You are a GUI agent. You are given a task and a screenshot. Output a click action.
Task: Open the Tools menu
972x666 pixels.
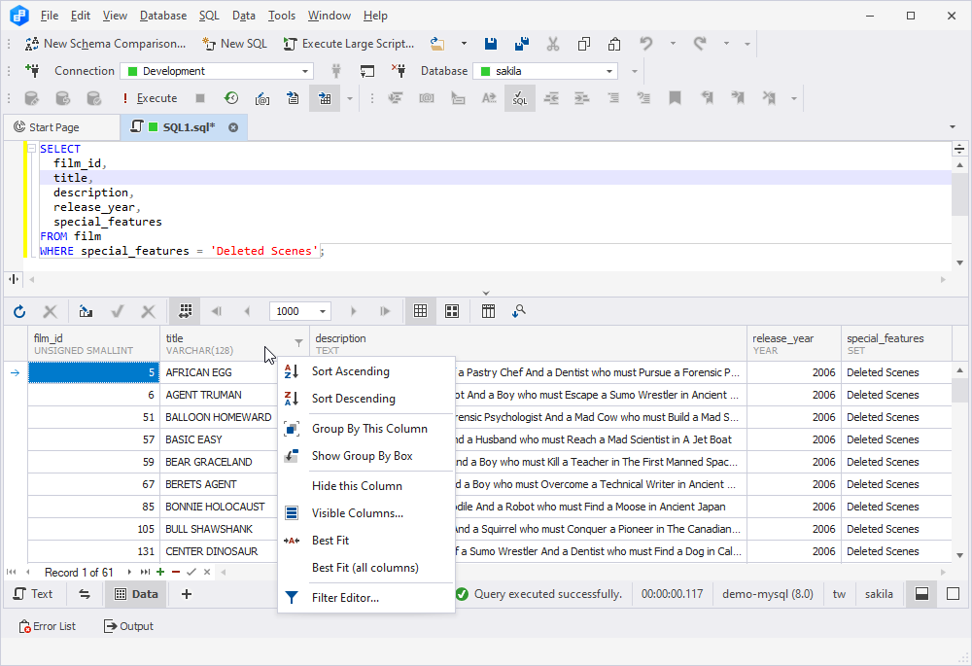click(x=282, y=16)
